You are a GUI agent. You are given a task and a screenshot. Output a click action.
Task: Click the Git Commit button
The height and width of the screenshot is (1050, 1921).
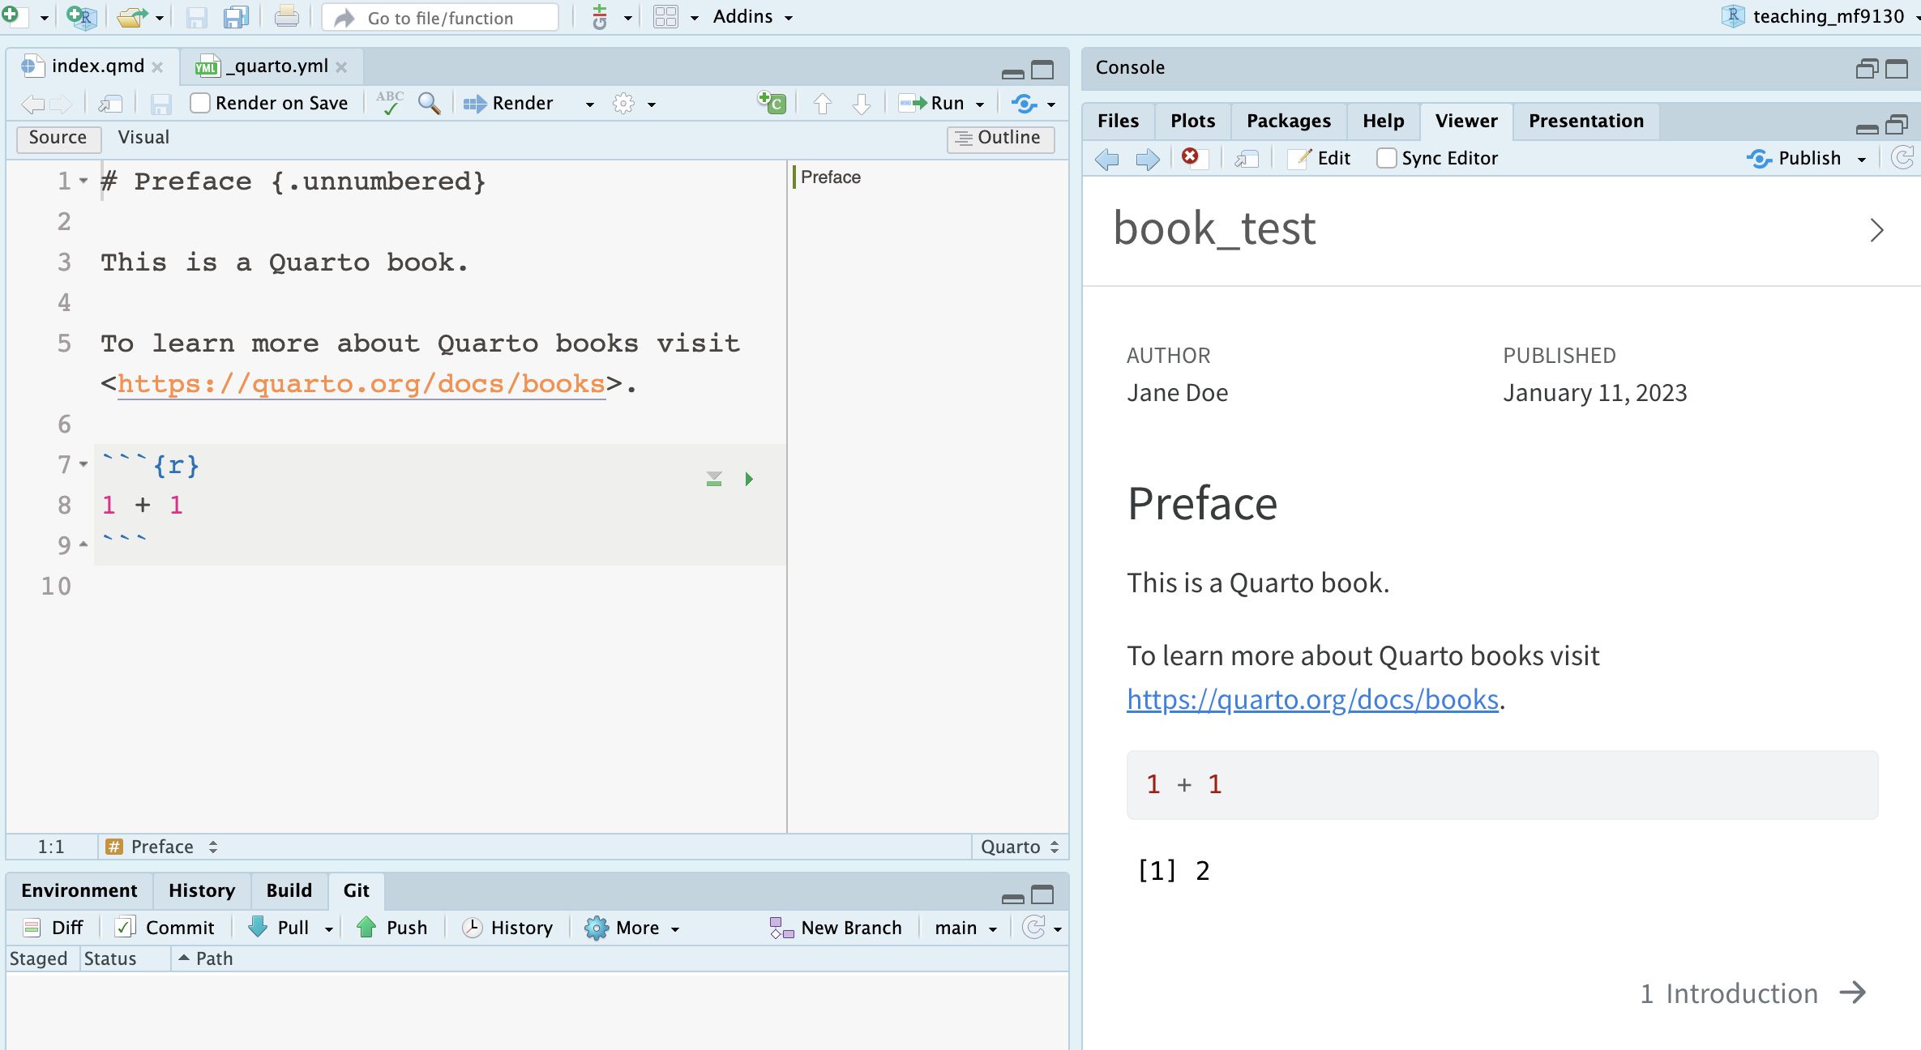tap(165, 928)
